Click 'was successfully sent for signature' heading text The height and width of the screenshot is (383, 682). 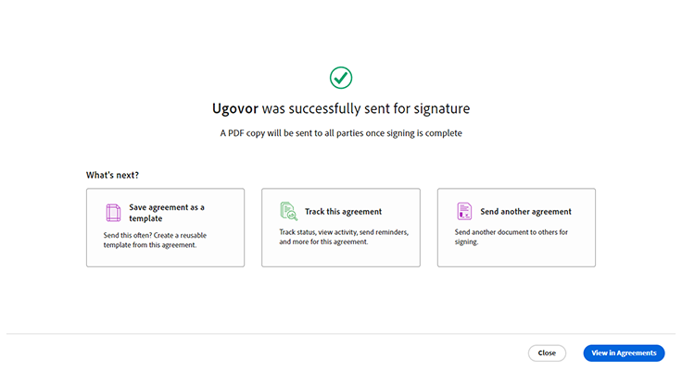[x=365, y=108]
